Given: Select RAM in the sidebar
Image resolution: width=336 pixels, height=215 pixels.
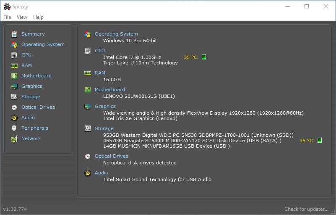Looking at the screenshot, I should pyautogui.click(x=26, y=65).
